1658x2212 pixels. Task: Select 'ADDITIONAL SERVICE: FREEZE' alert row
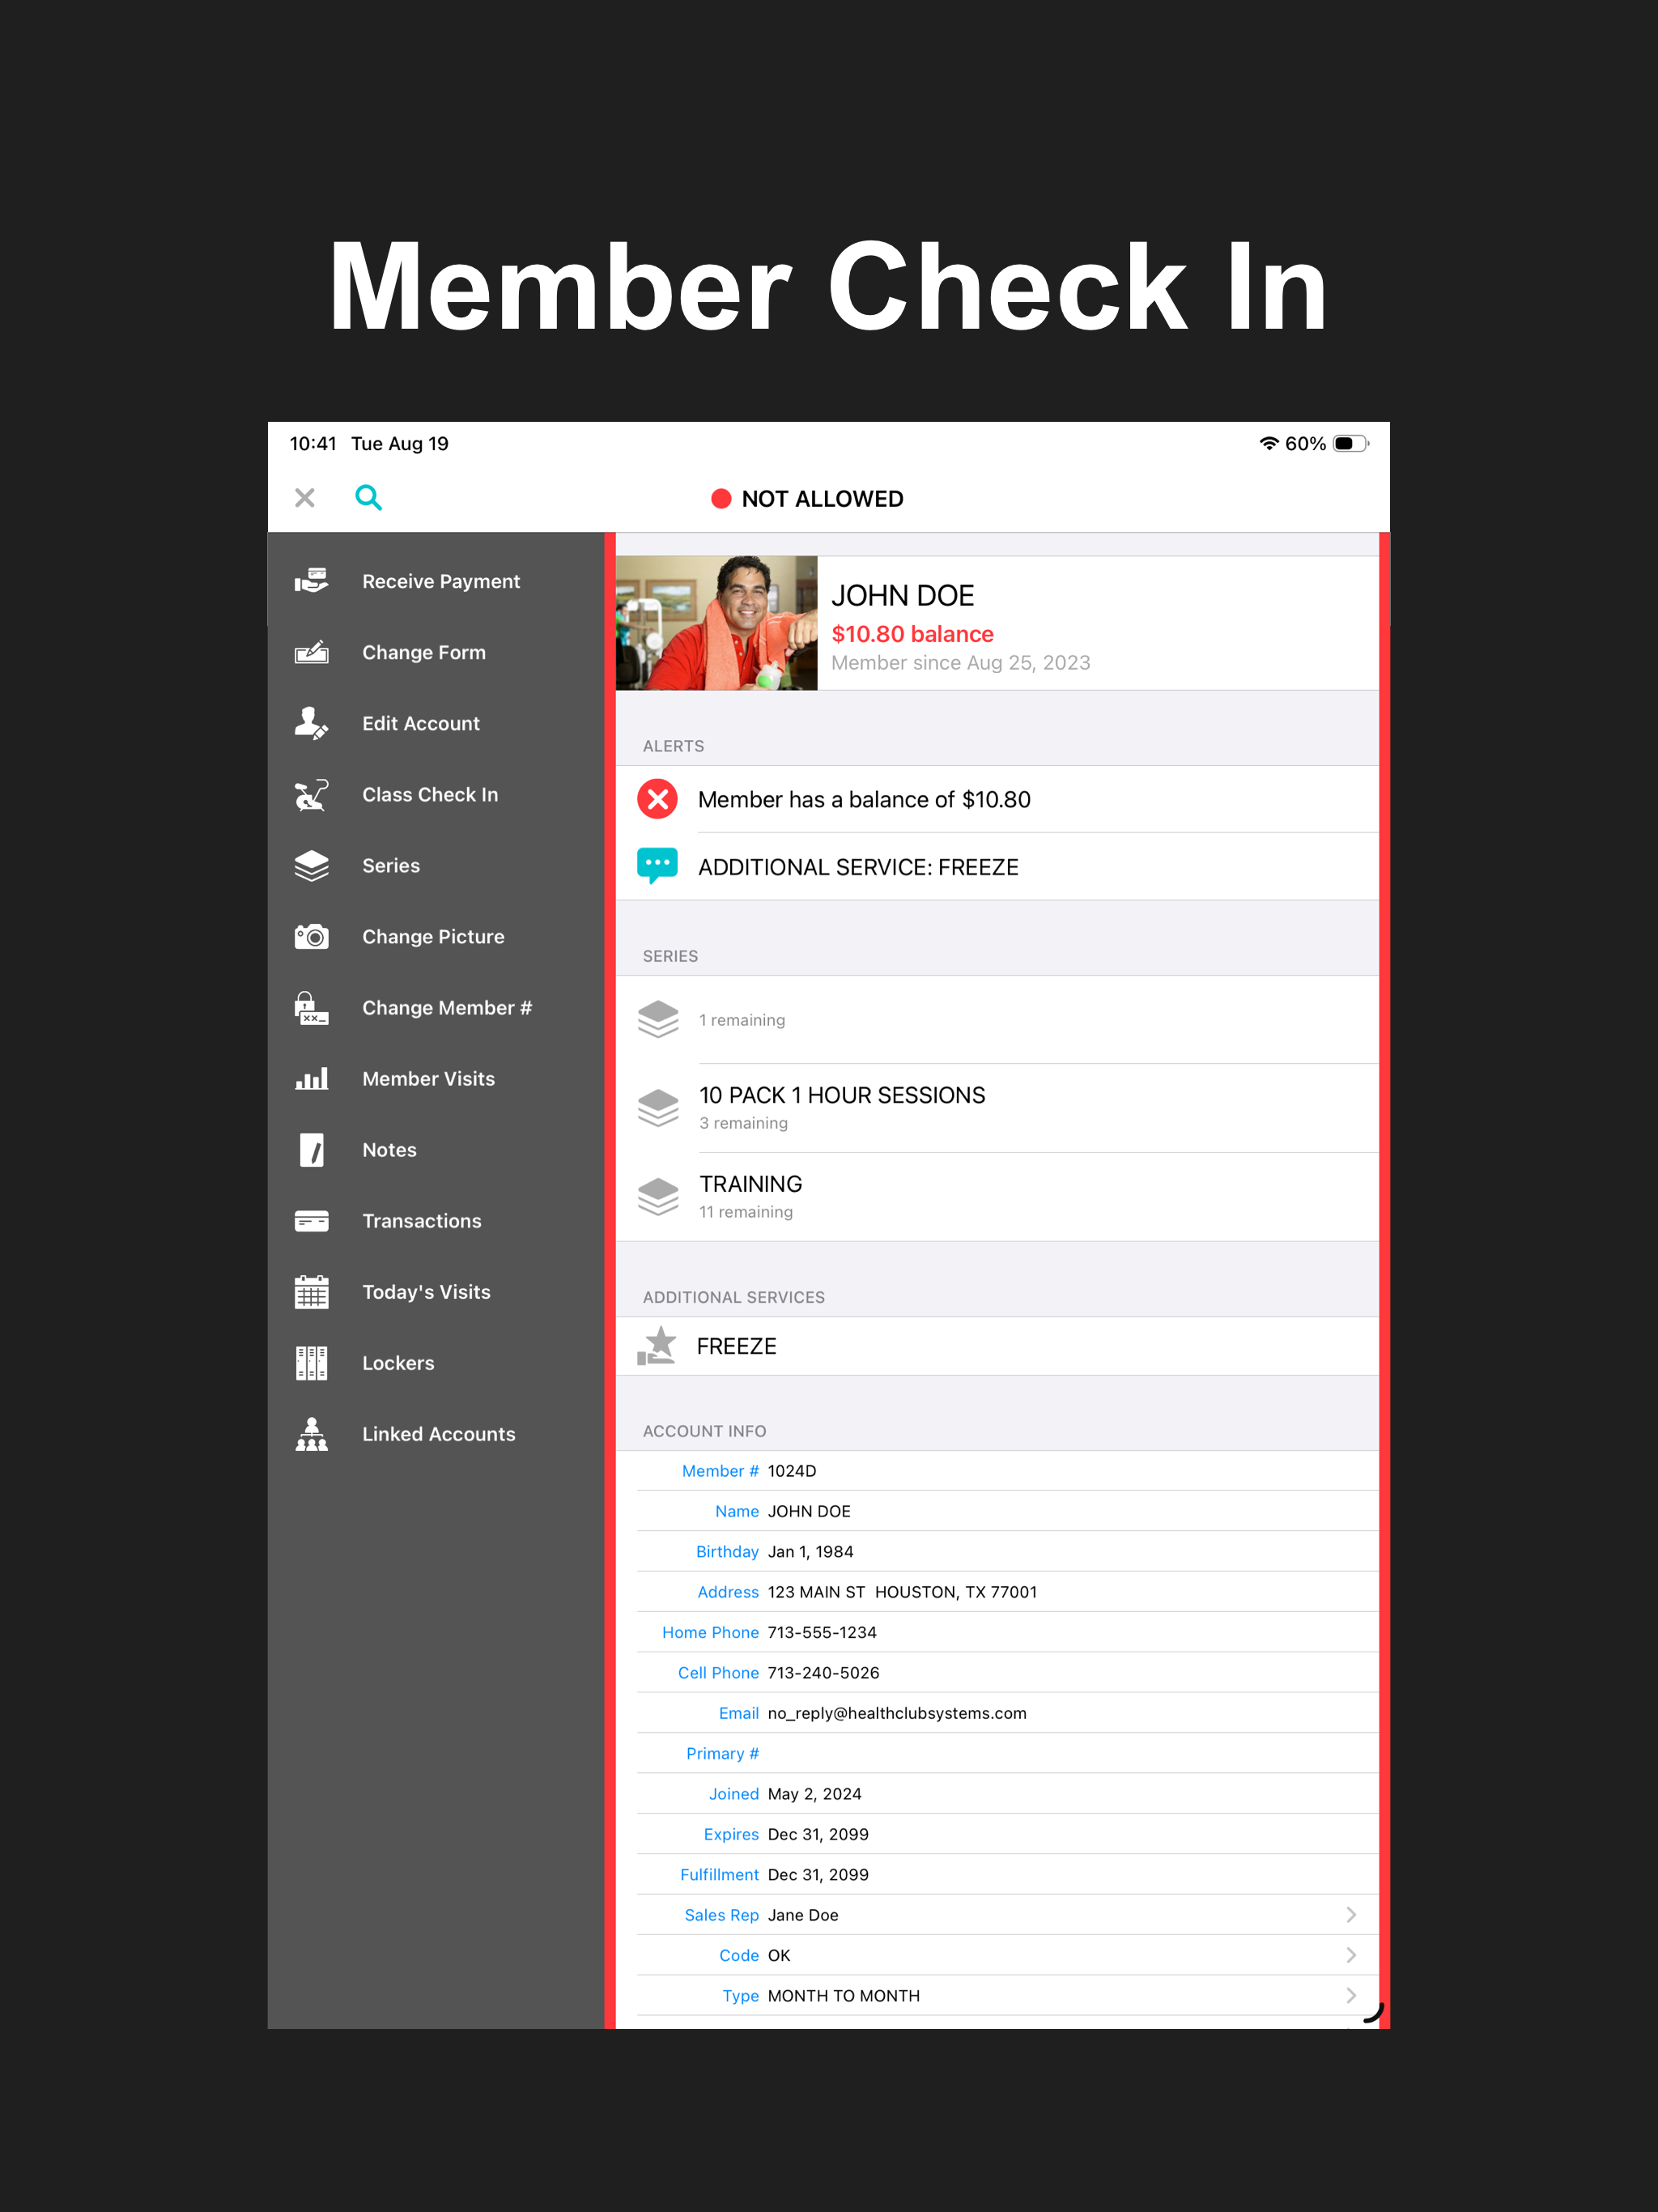[x=997, y=866]
